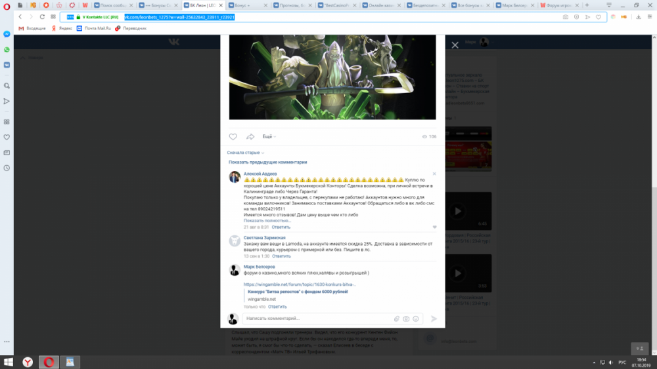
Task: Launch Yandex Browser from the taskbar
Action: click(28, 362)
